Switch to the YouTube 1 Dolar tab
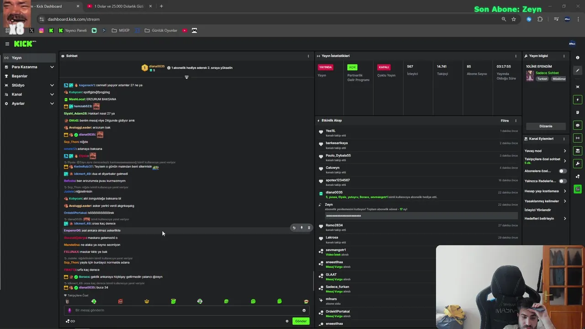 point(120,6)
